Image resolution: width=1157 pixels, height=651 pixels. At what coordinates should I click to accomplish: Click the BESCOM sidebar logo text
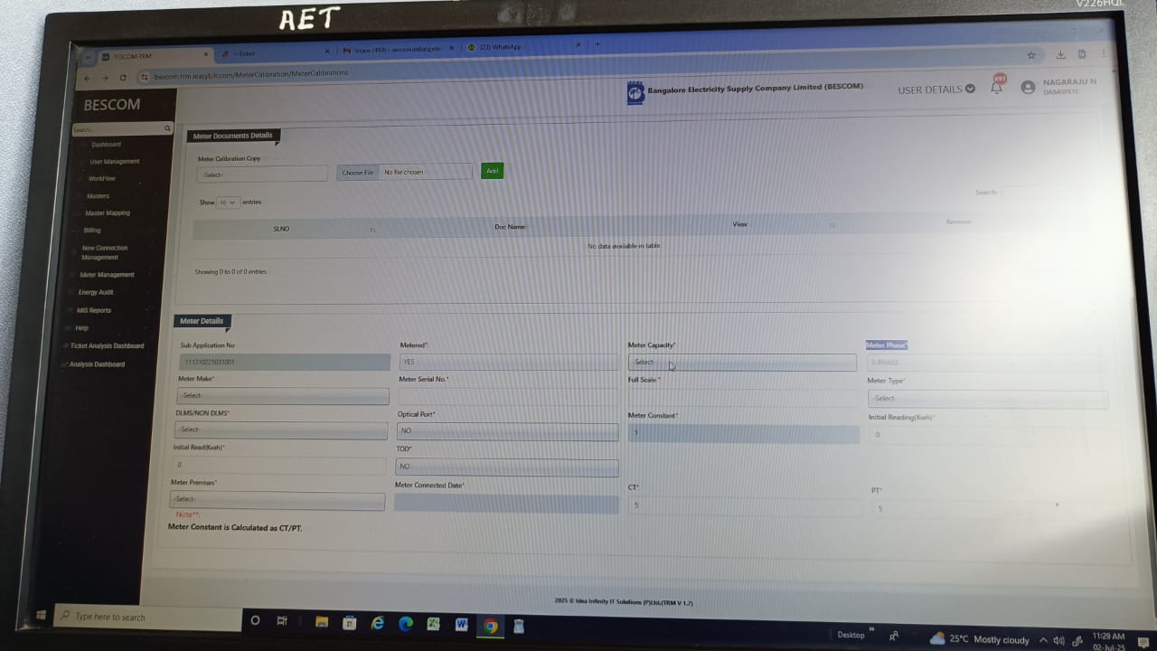click(x=112, y=105)
